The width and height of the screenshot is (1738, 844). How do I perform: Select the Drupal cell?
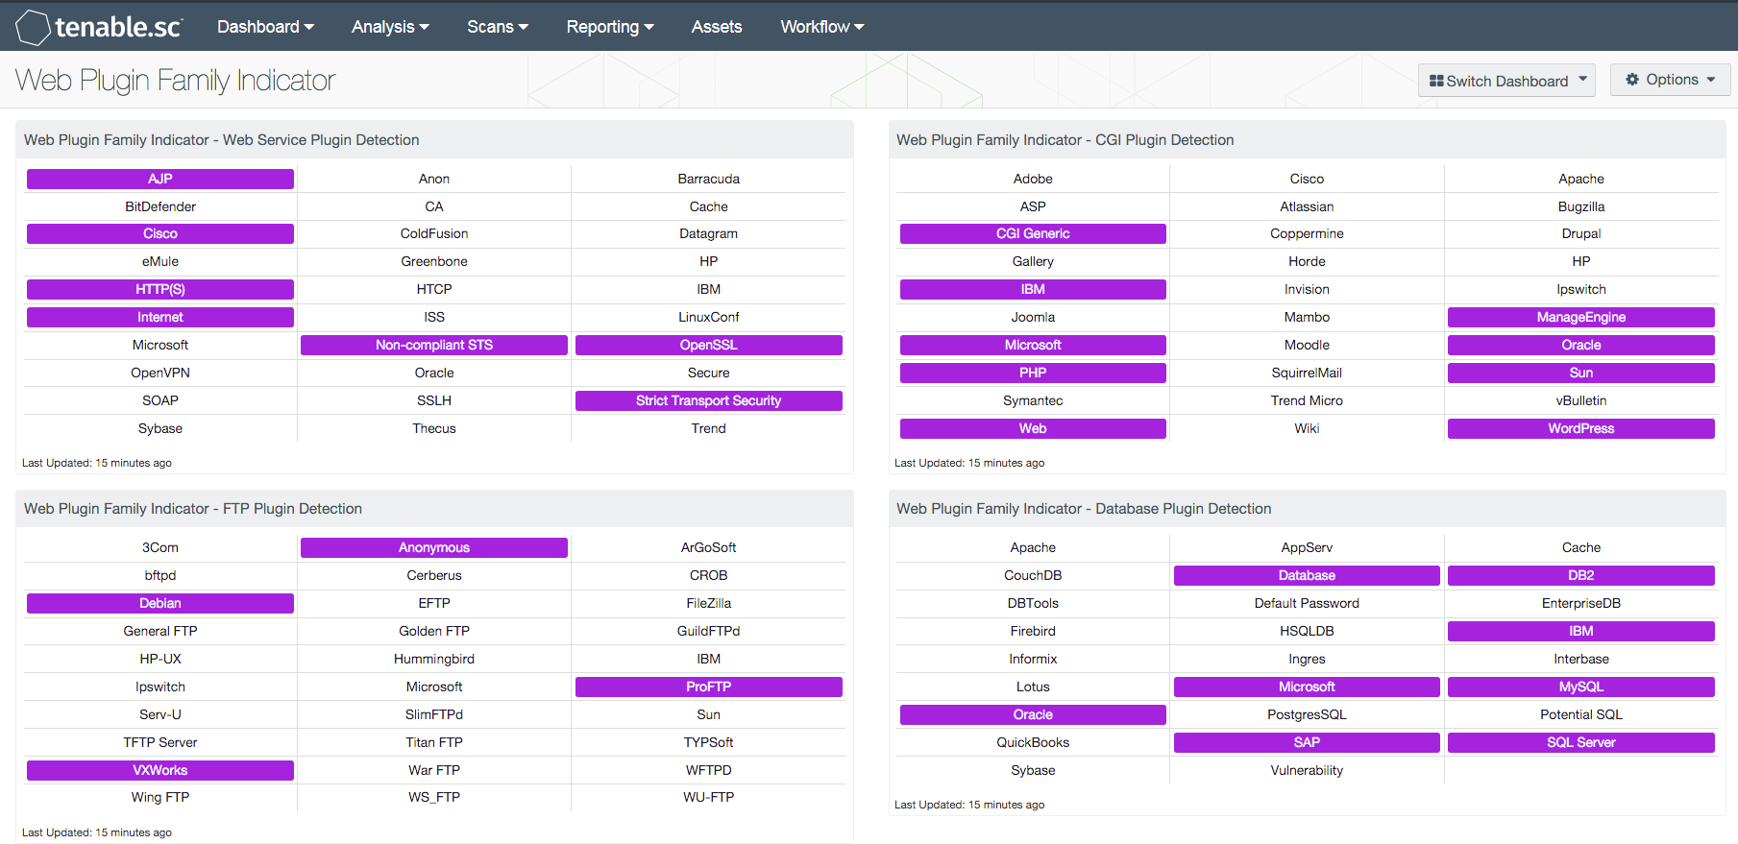(x=1581, y=233)
